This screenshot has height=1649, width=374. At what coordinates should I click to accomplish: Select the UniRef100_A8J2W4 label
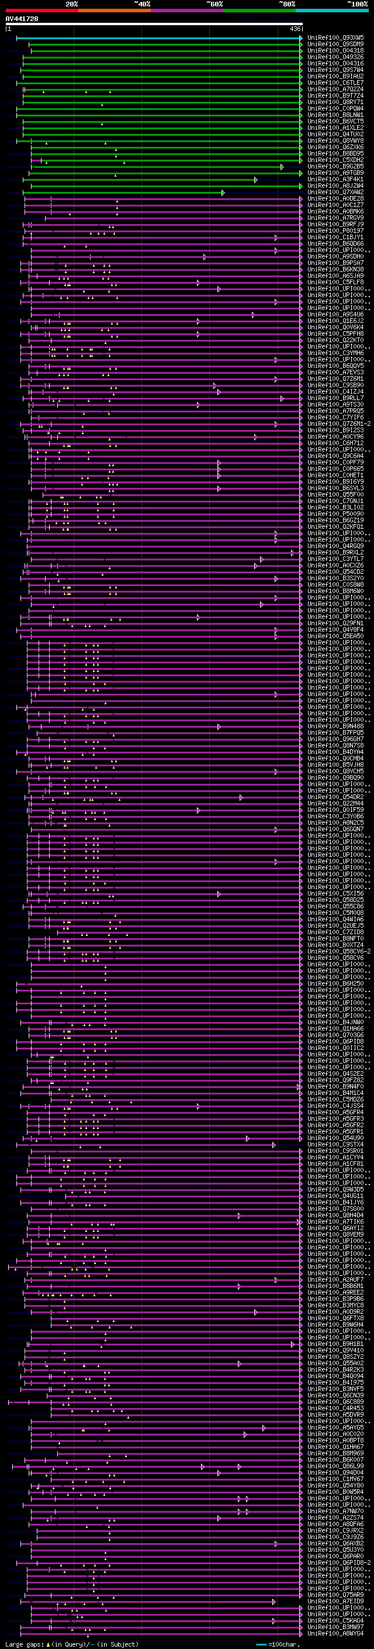tap(335, 186)
